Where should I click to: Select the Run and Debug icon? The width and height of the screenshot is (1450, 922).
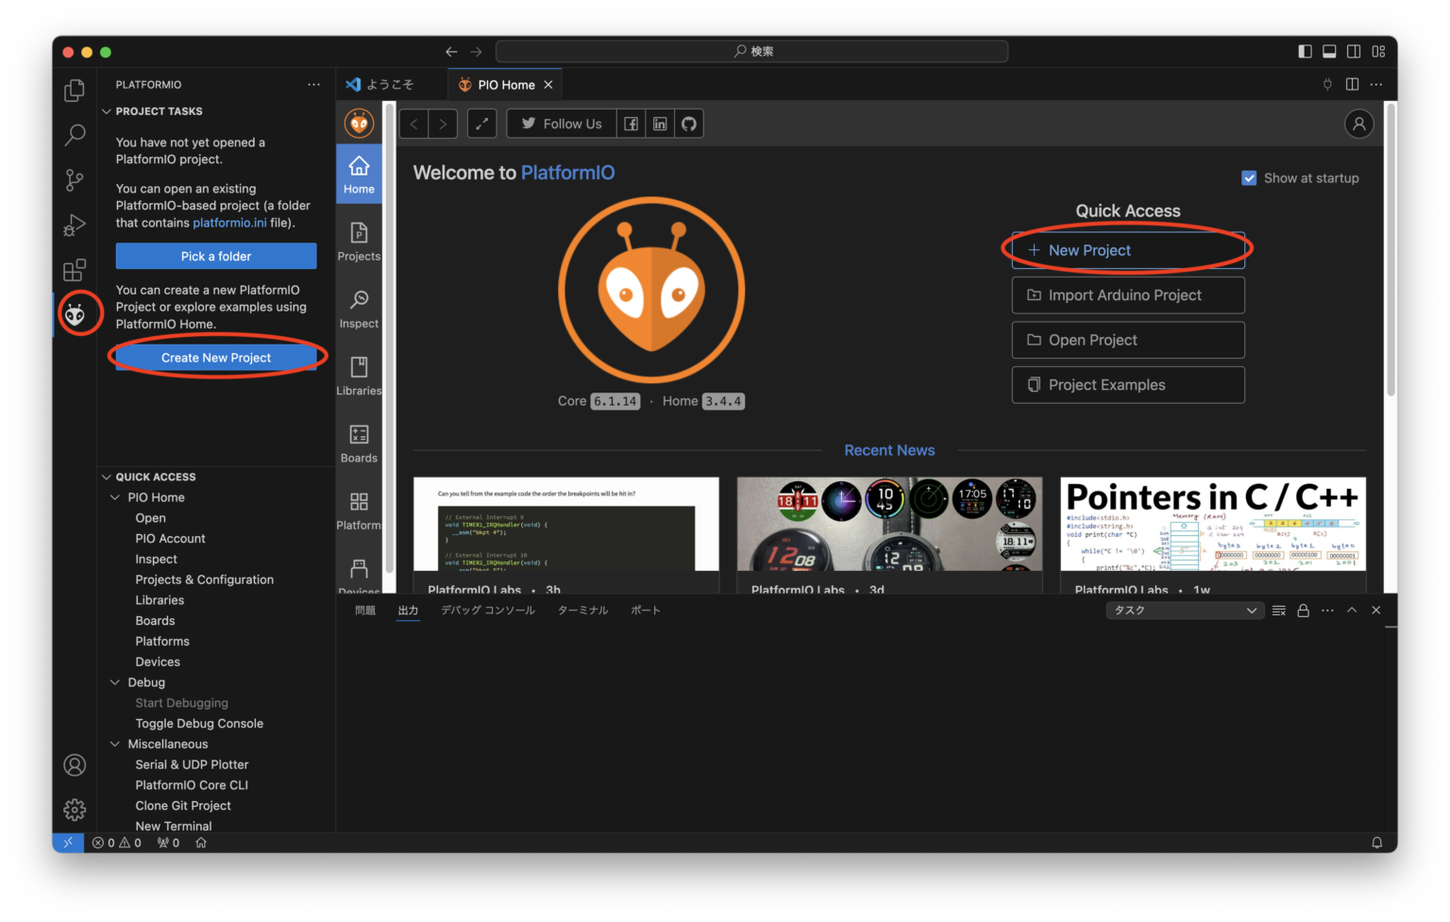pos(74,225)
